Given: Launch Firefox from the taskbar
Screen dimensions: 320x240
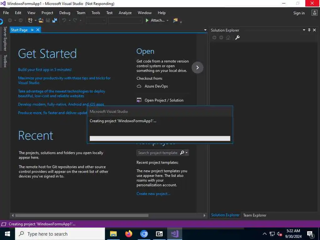Looking at the screenshot, I should pyautogui.click(x=128, y=234).
